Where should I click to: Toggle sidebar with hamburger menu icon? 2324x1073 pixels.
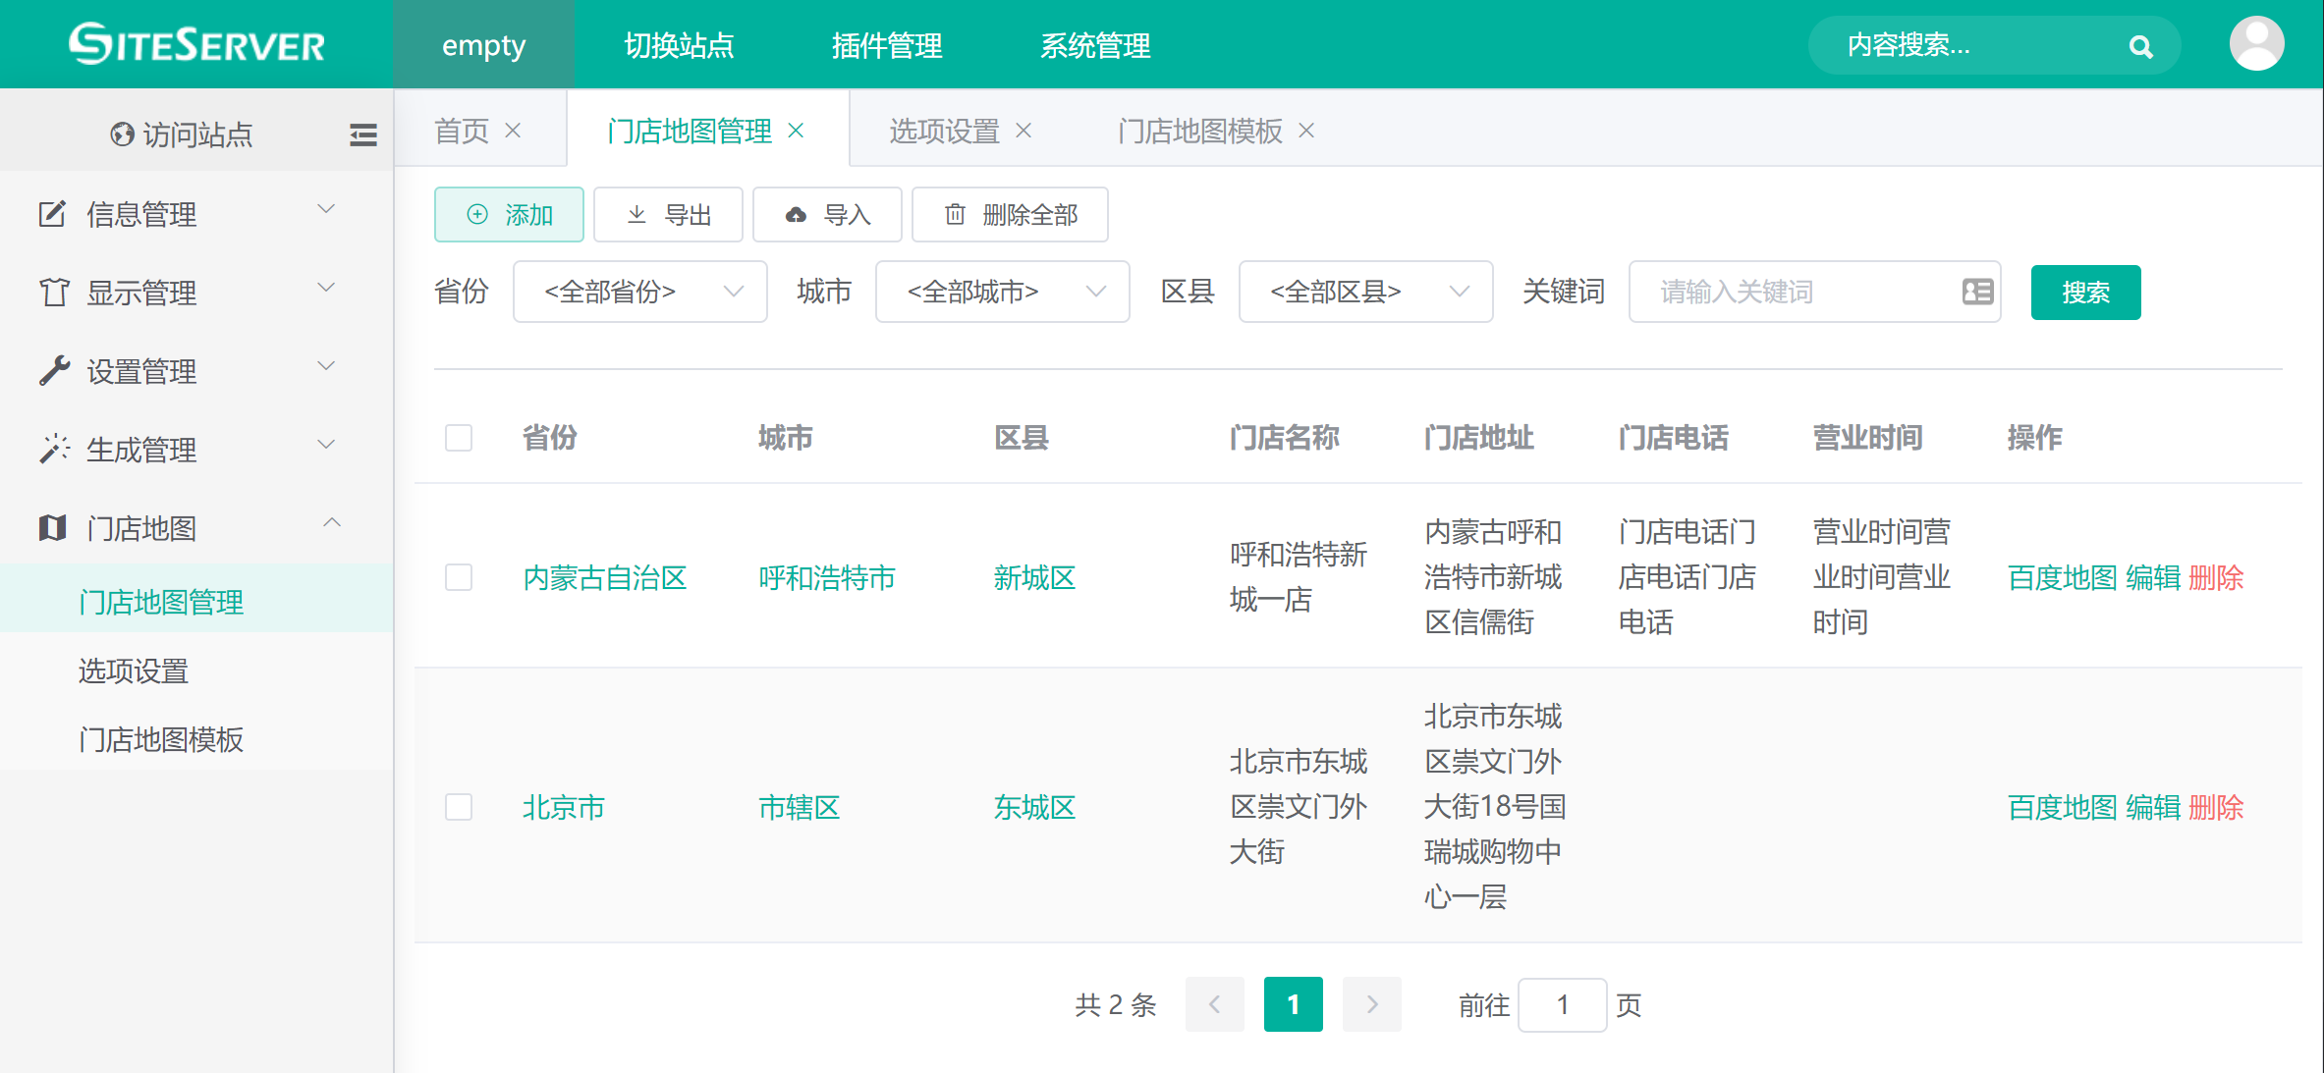tap(362, 134)
